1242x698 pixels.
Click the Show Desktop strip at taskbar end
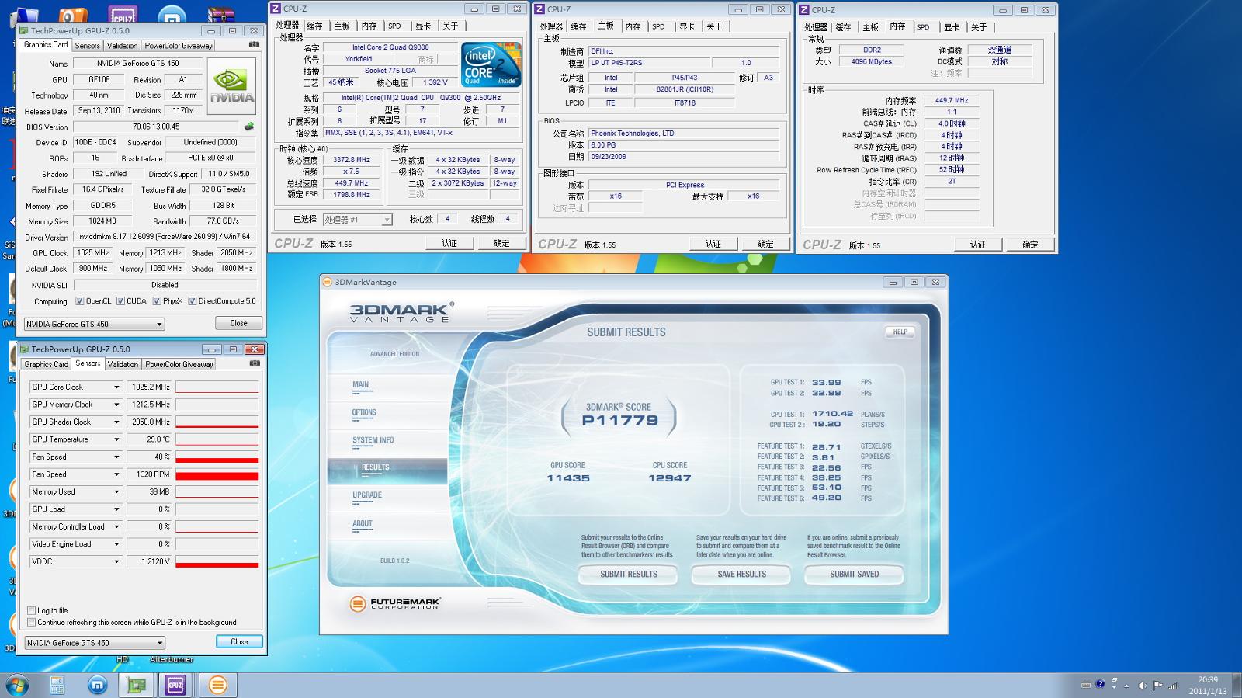[1237, 685]
